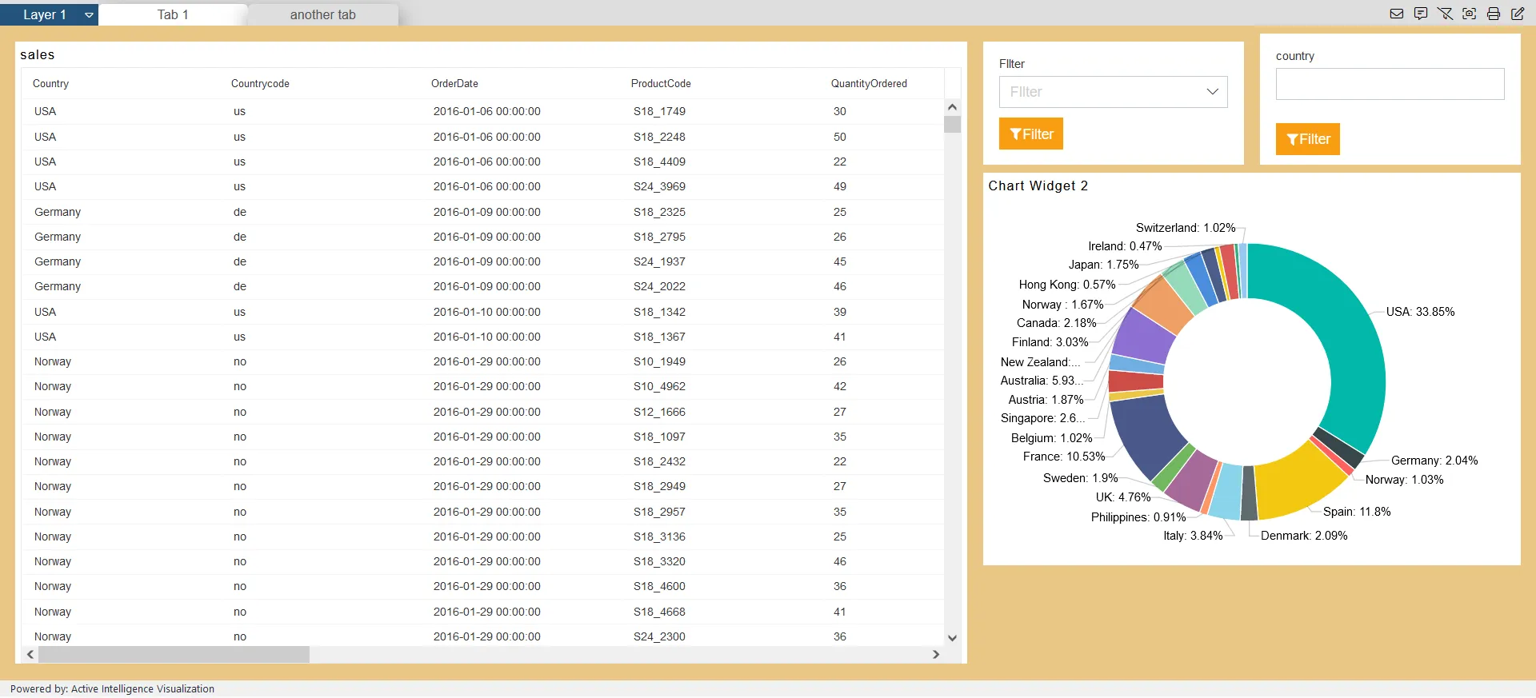Viewport: 1536px width, 698px height.
Task: Click Filter button under Filter dropdown
Action: pyautogui.click(x=1030, y=134)
